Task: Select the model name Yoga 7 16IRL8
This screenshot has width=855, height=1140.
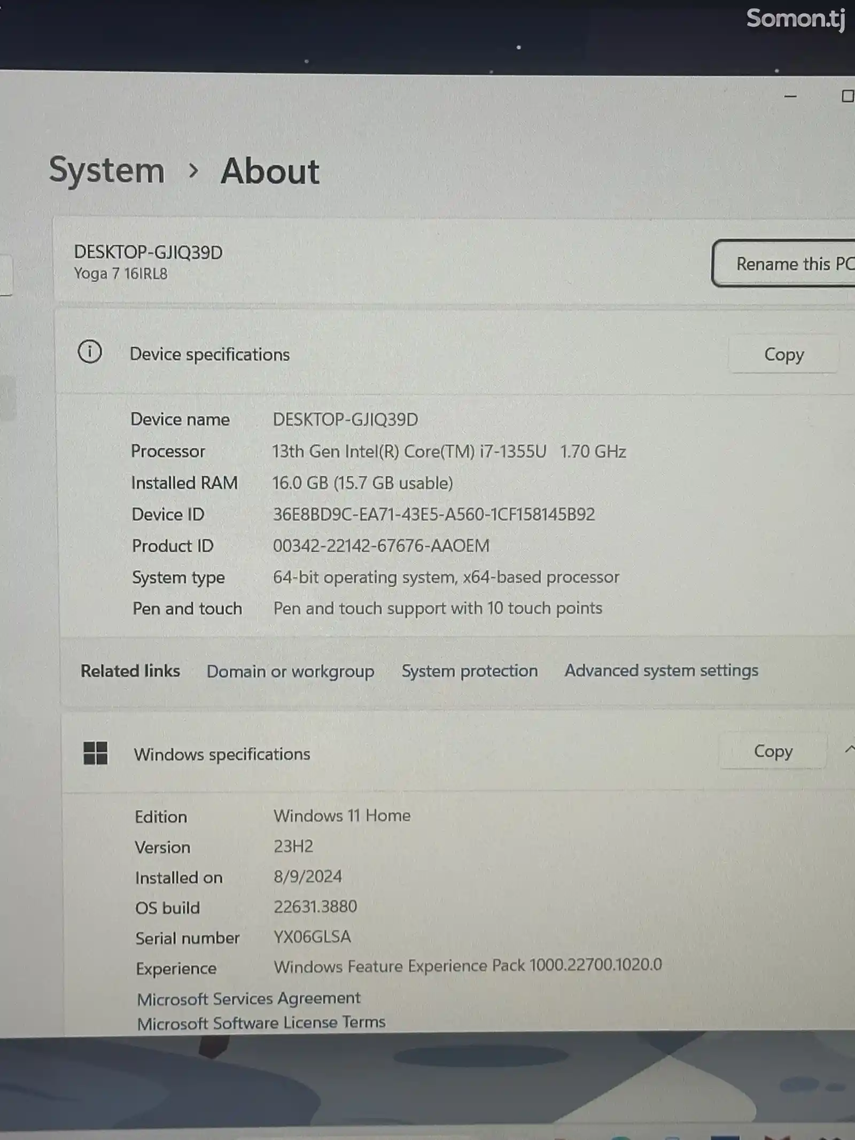Action: pyautogui.click(x=121, y=274)
